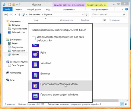Click the Избранное star icon
The height and width of the screenshot is (109, 131).
(8, 21)
